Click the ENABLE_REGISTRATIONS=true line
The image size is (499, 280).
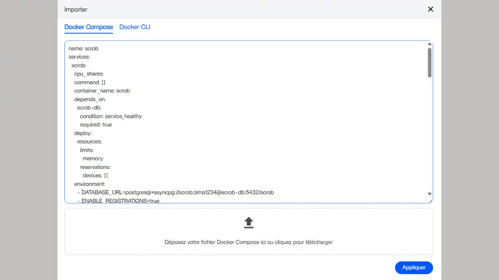120,201
